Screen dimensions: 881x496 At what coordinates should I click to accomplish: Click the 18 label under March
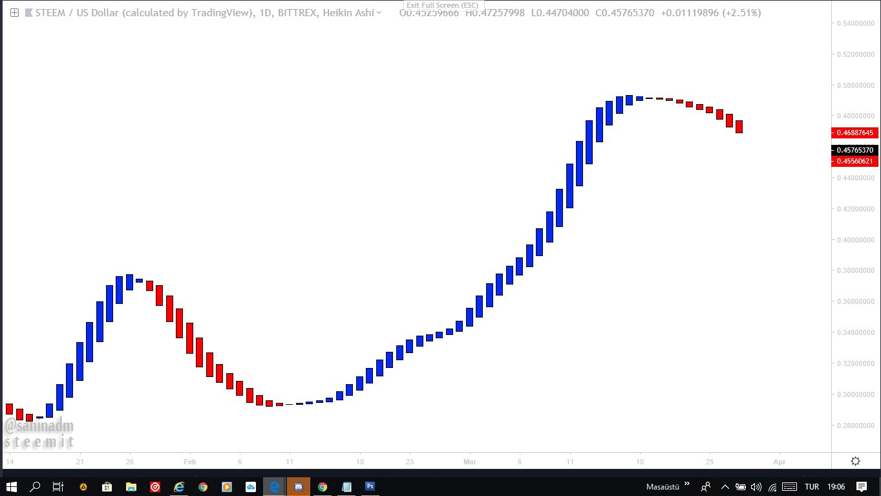pyautogui.click(x=640, y=462)
